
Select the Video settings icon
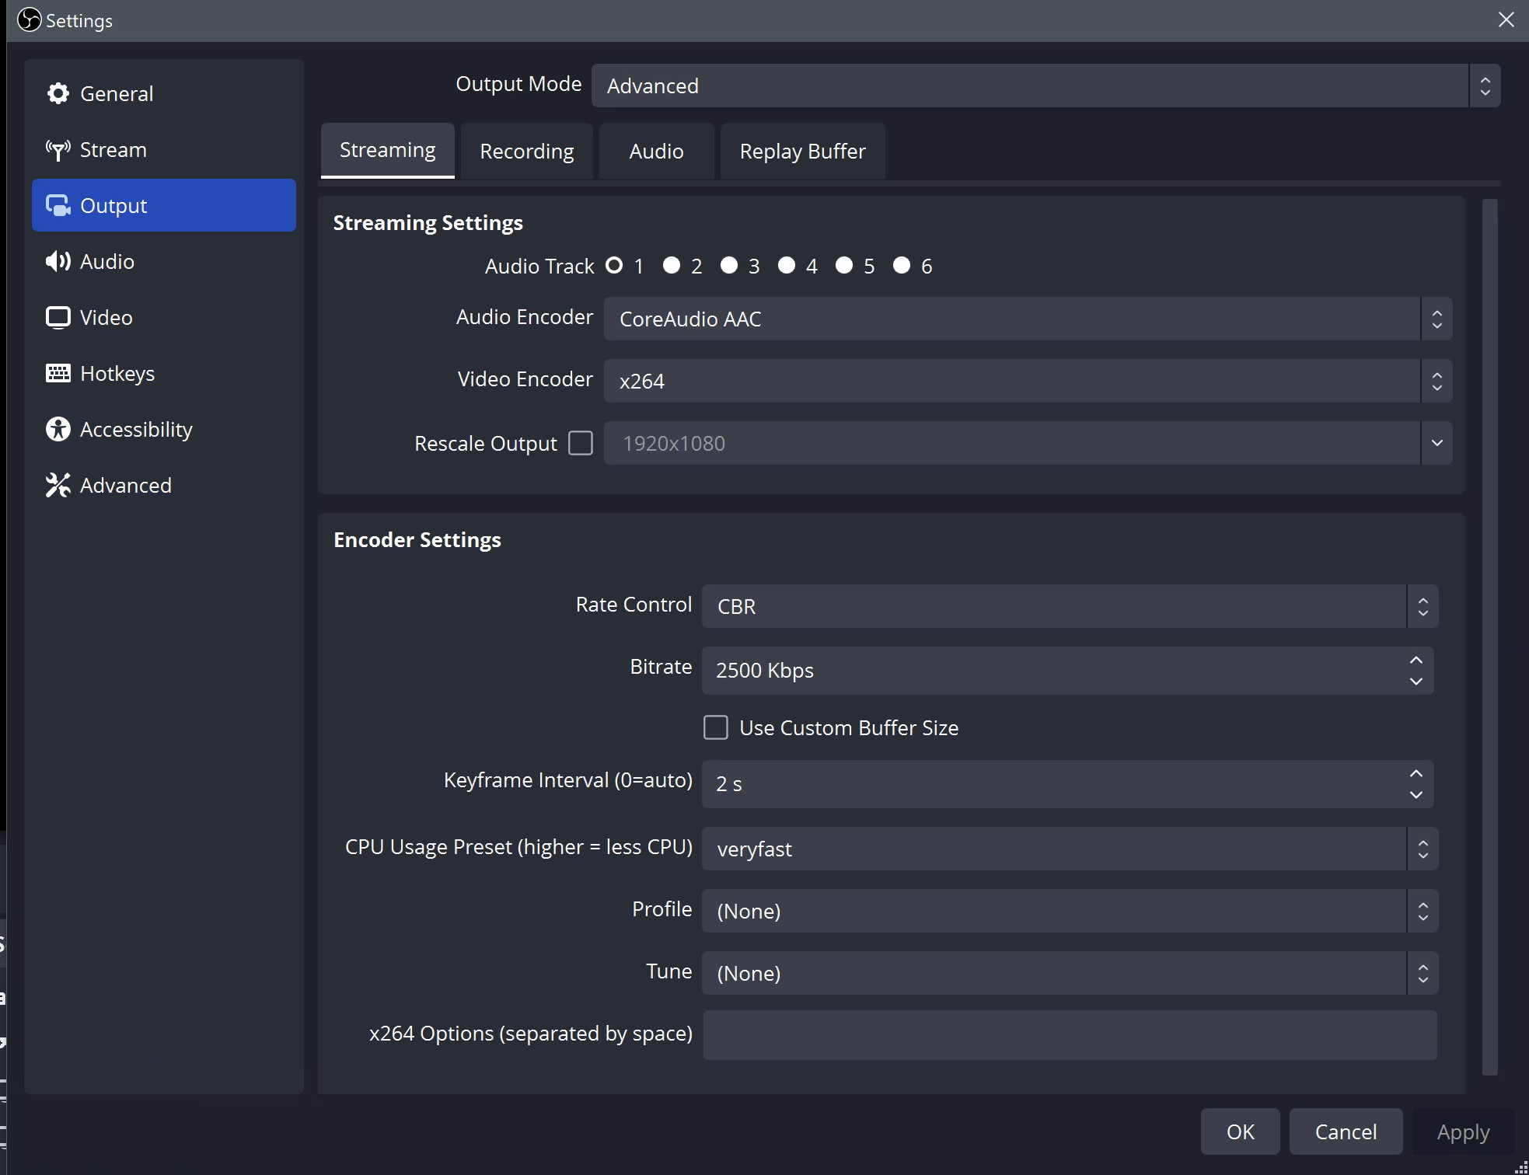coord(58,317)
